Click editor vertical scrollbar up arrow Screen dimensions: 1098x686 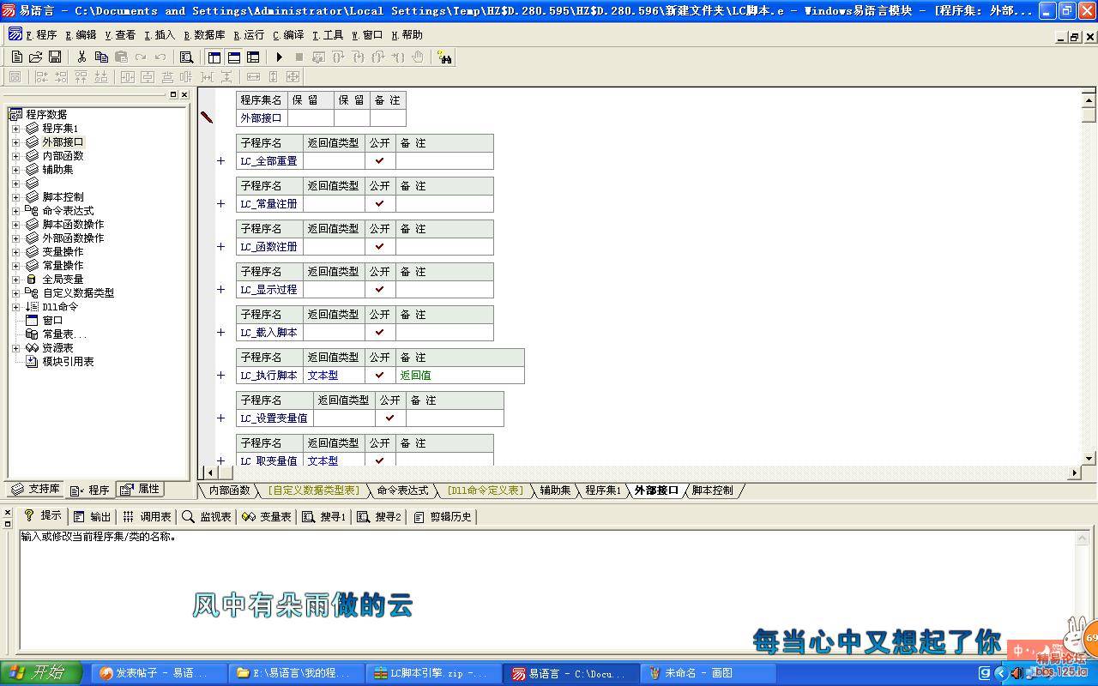[x=1089, y=100]
